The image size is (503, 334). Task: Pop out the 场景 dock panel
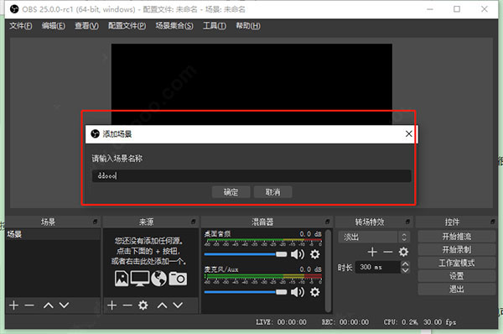[x=96, y=222]
